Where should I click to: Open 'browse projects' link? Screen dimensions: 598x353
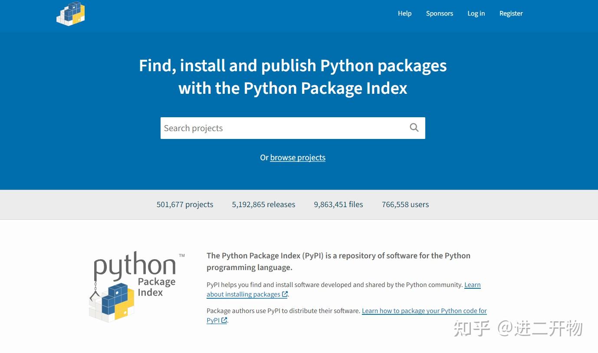pyautogui.click(x=298, y=157)
